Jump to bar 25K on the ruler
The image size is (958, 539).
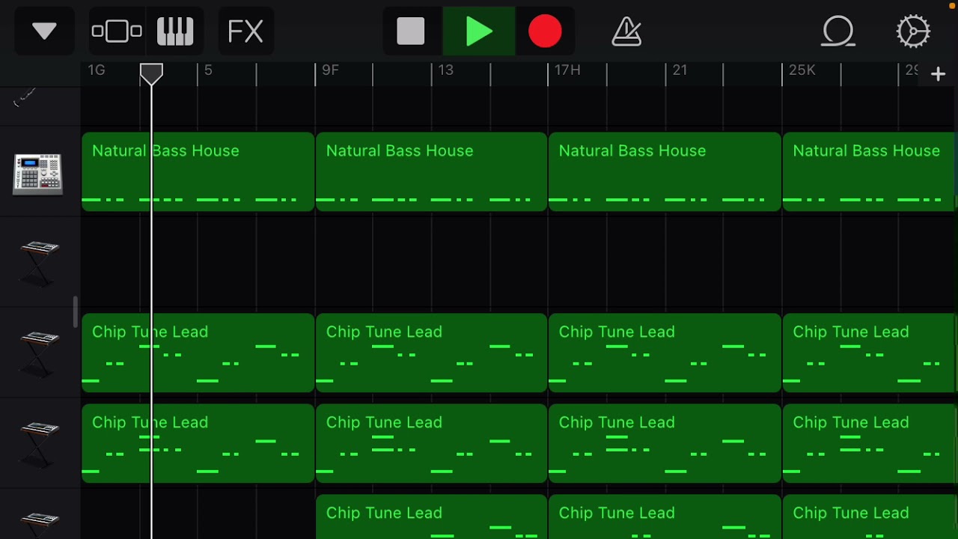(x=802, y=70)
